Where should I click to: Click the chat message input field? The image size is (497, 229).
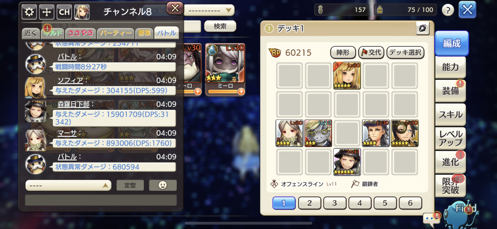[x=101, y=200]
